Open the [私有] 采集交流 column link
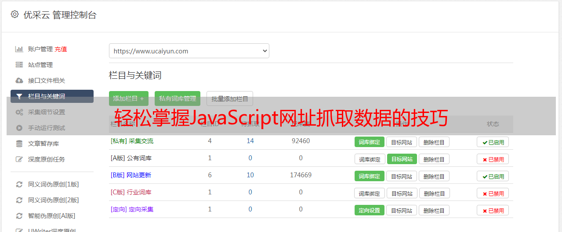 pos(132,141)
